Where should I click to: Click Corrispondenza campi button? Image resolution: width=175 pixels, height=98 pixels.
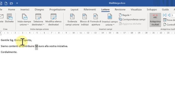[132, 19]
